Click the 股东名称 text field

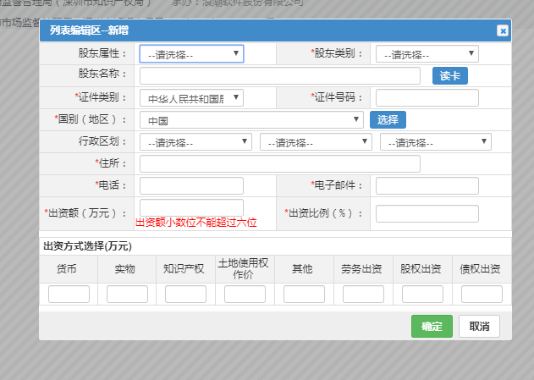tap(279, 76)
